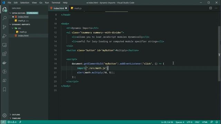Open the Help menu
The height and width of the screenshot is (124, 221).
pos(65,3)
